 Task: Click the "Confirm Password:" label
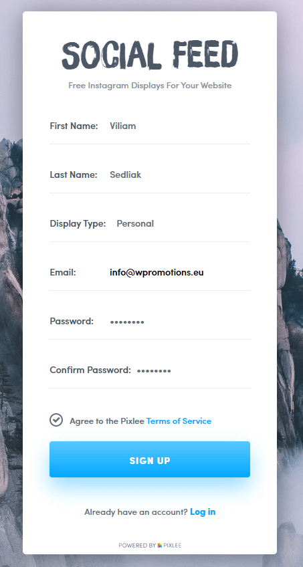click(x=90, y=370)
